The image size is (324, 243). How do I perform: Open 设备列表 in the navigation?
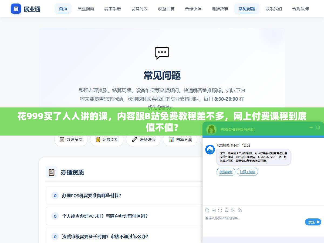point(140,9)
